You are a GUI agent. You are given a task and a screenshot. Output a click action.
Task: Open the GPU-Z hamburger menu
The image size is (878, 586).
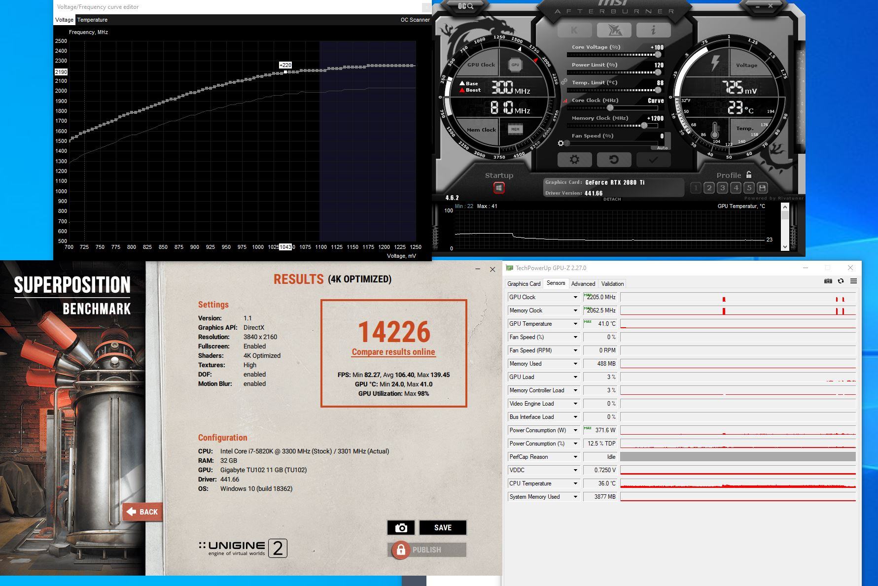click(x=853, y=281)
